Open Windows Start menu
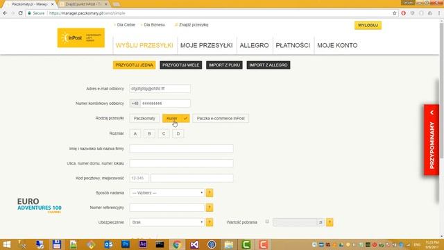The height and width of the screenshot is (250, 444). 6,244
